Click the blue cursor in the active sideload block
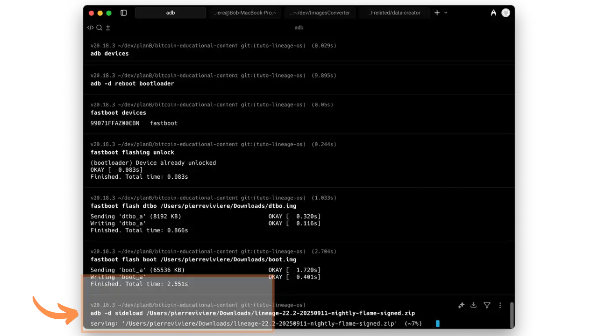Image resolution: width=598 pixels, height=336 pixels. (x=438, y=323)
